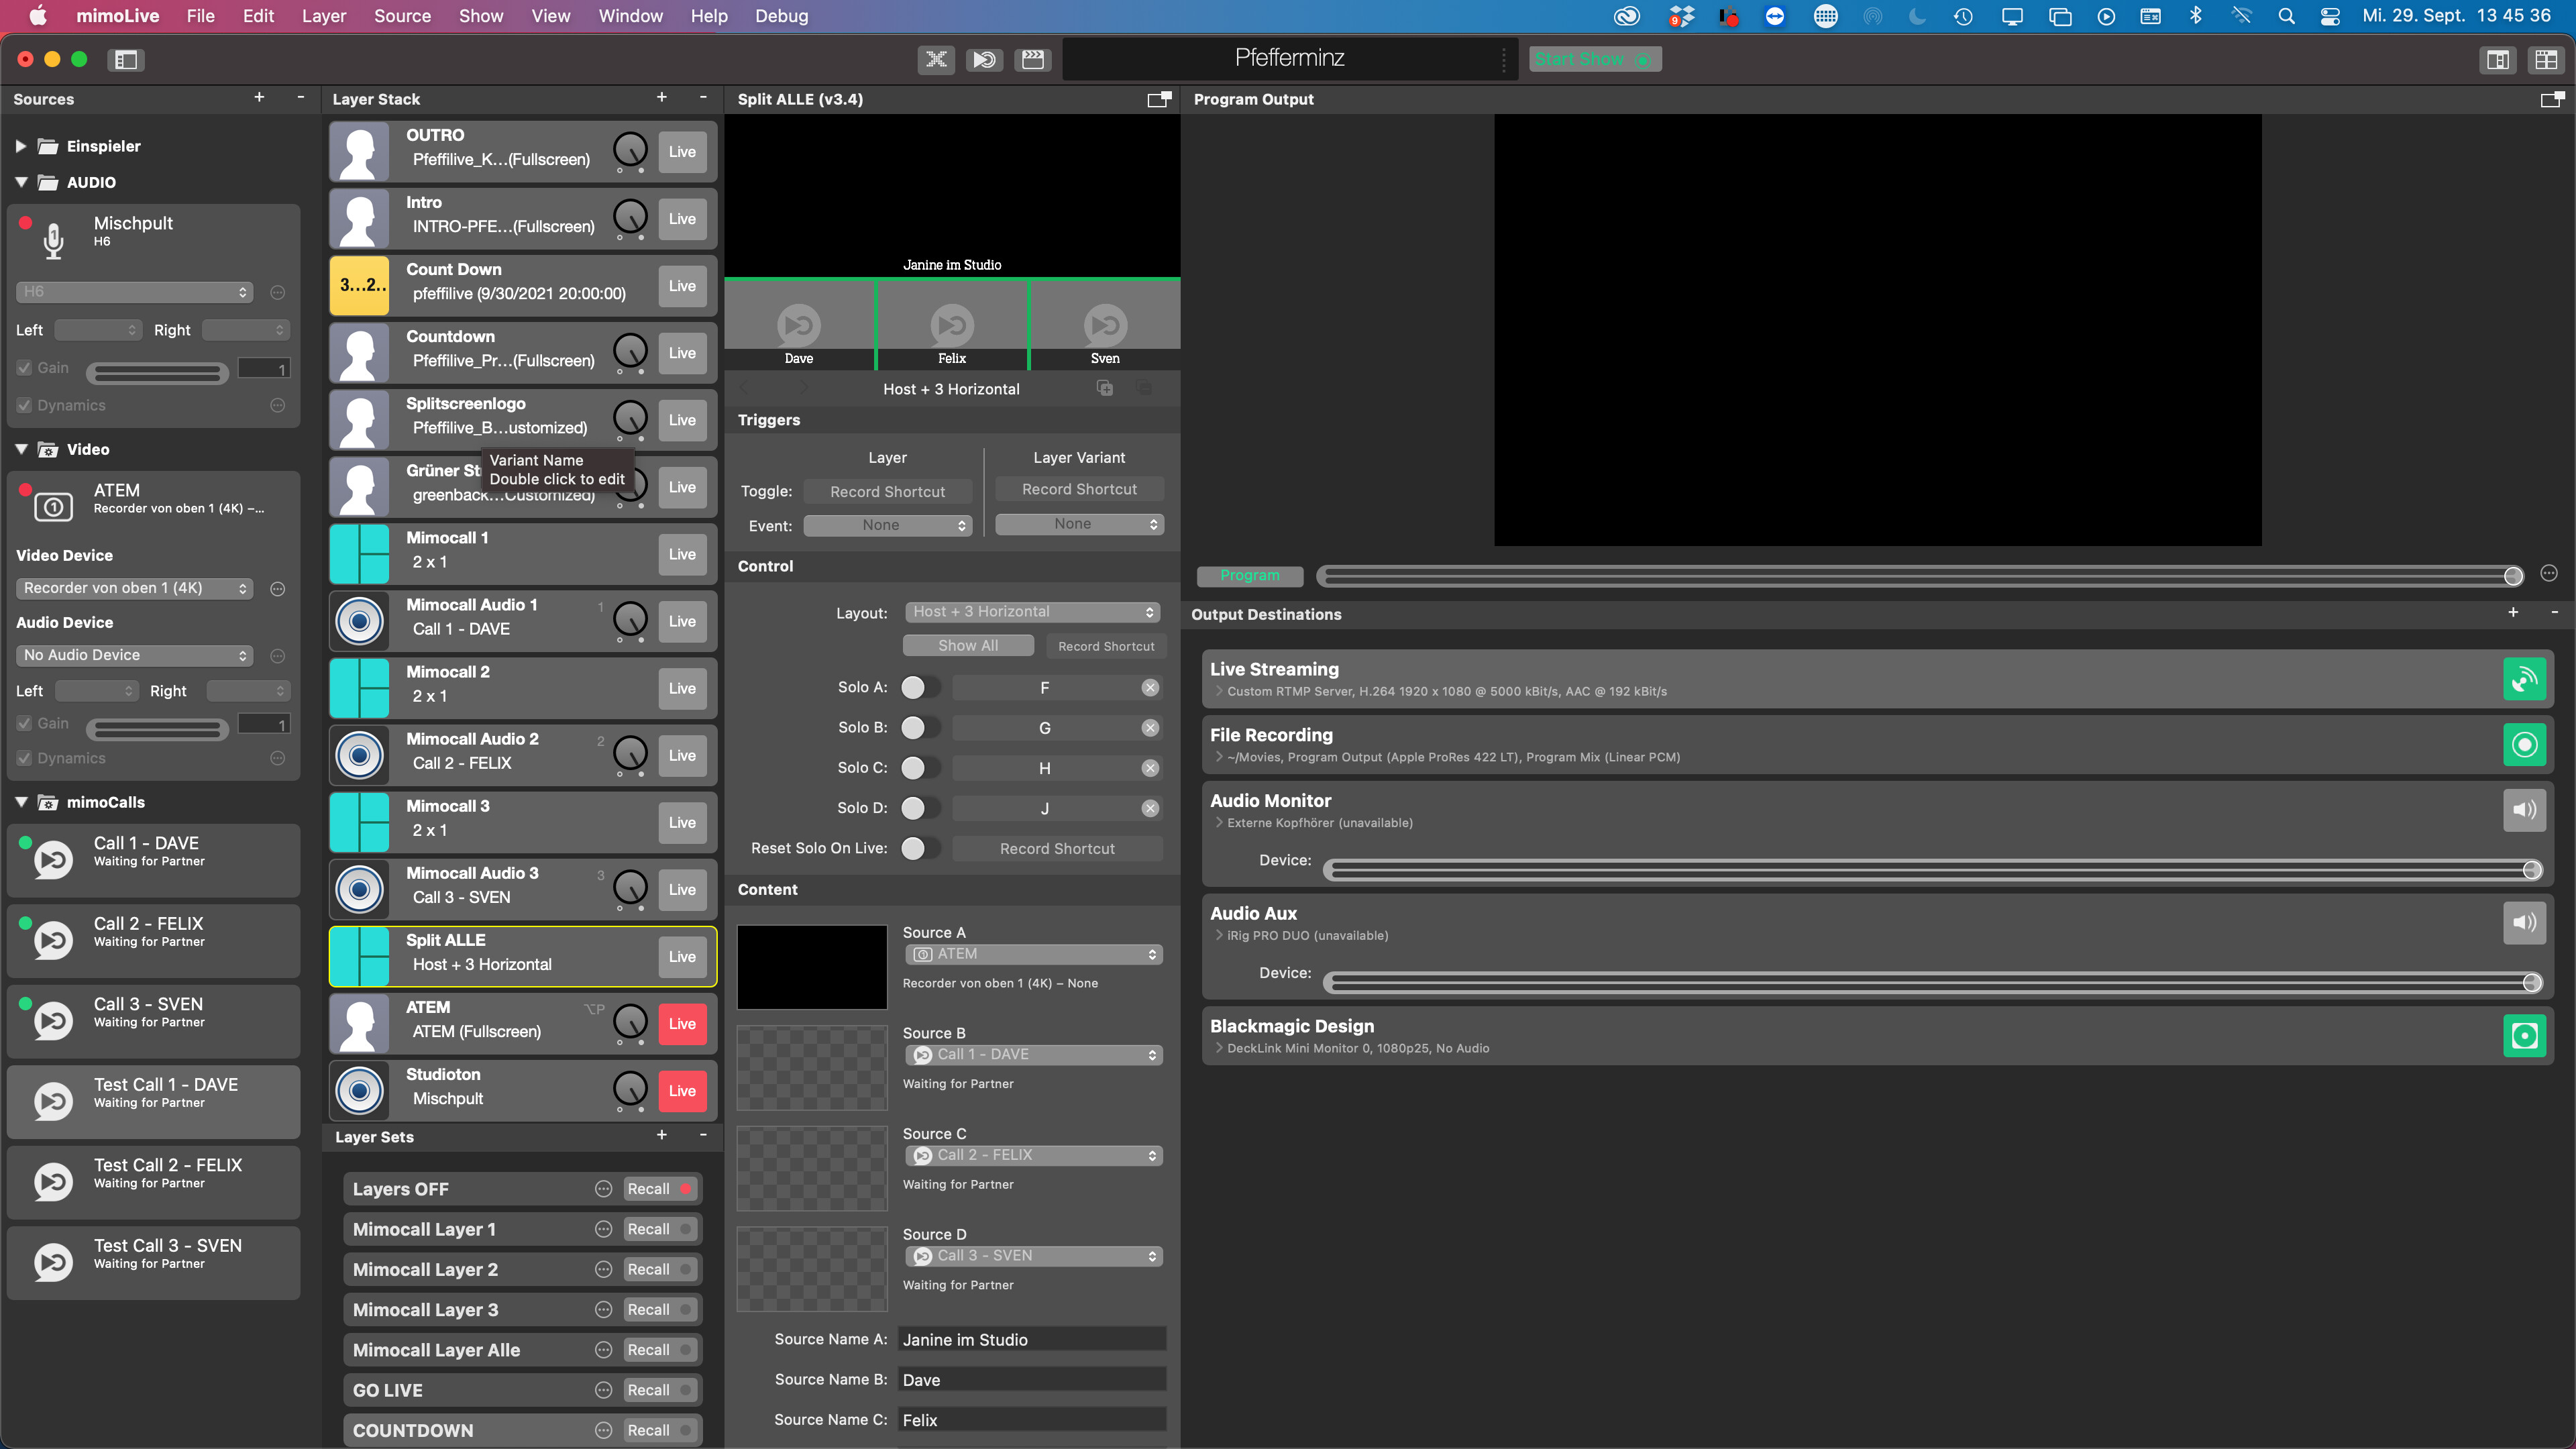Adjust the Mischpult Gain slider
This screenshot has width=2576, height=1449.
pos(158,373)
